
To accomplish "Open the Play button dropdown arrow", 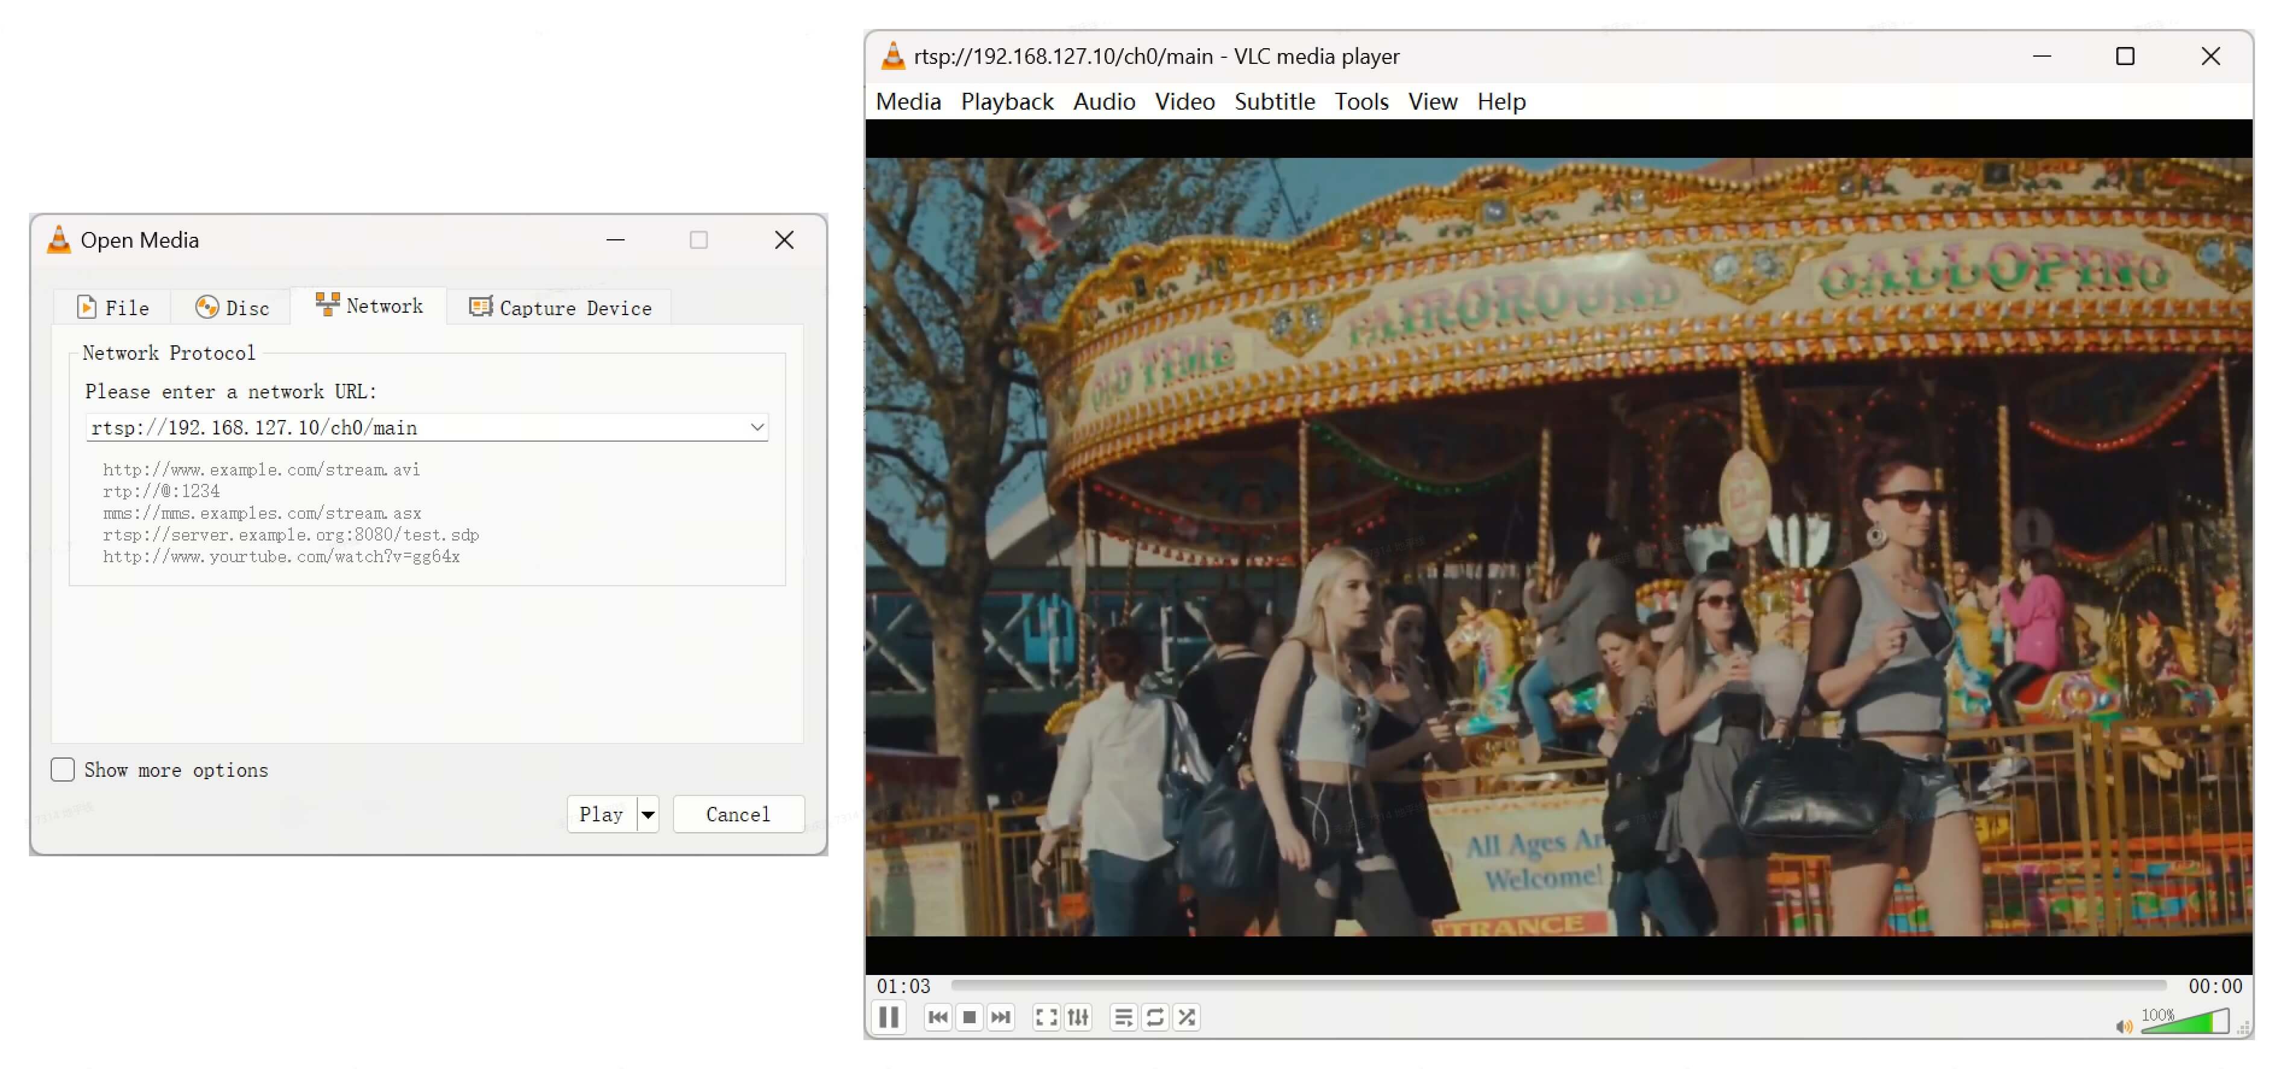I will [x=648, y=814].
